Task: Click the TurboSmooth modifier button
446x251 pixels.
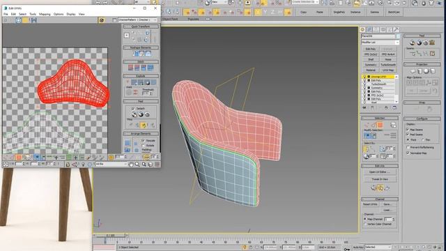Action: 388,65
